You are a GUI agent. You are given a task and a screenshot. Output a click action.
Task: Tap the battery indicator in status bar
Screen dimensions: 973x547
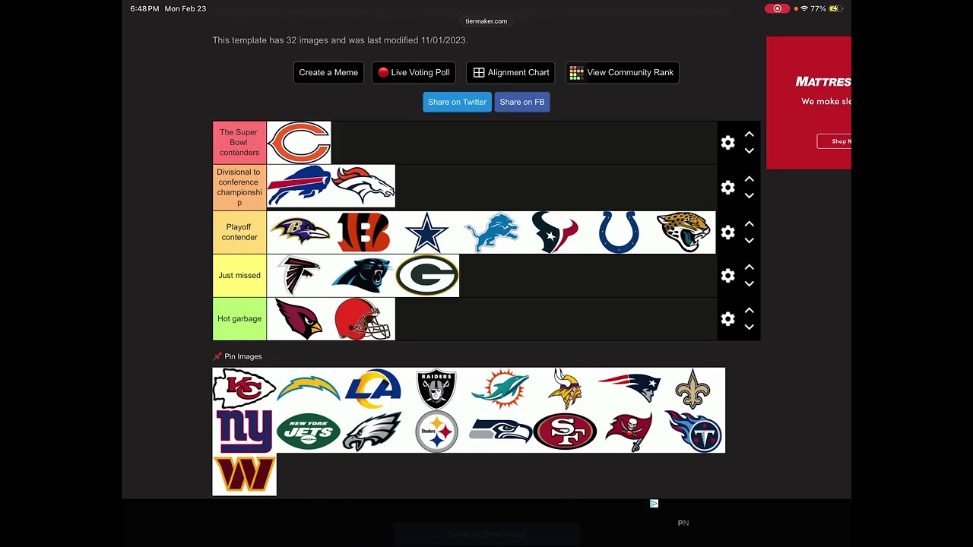point(835,8)
